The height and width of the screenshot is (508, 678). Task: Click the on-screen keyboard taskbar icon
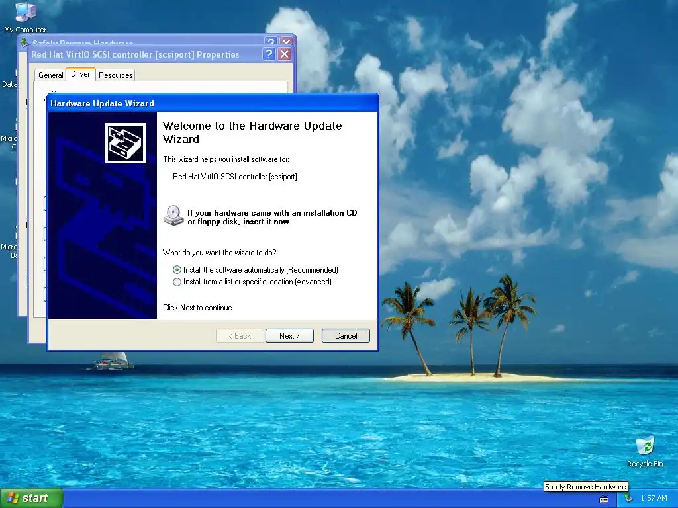pos(604,499)
